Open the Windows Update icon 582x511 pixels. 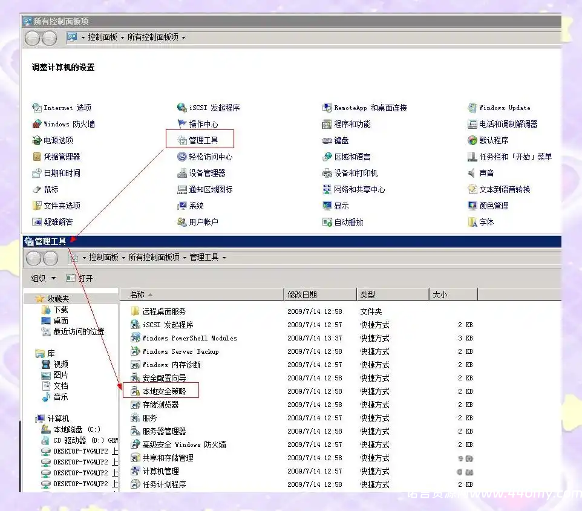[472, 108]
